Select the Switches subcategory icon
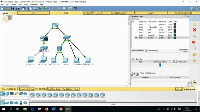200x112 pixels. click(7, 103)
